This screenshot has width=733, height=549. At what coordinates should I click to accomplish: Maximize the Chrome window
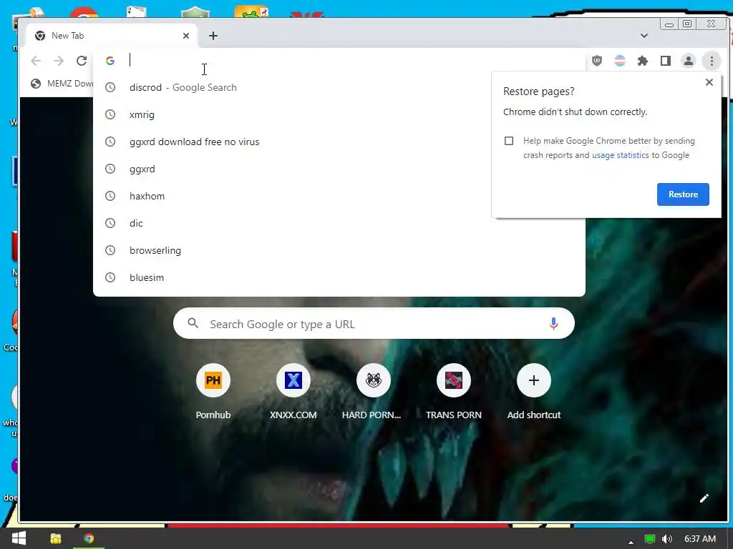coord(687,24)
